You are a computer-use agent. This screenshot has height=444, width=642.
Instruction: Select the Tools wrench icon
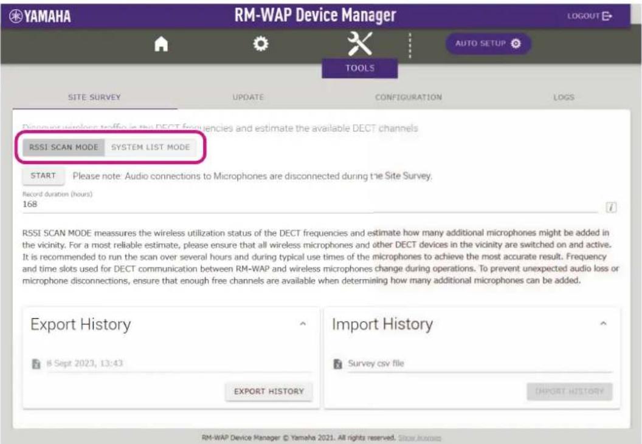click(x=359, y=44)
